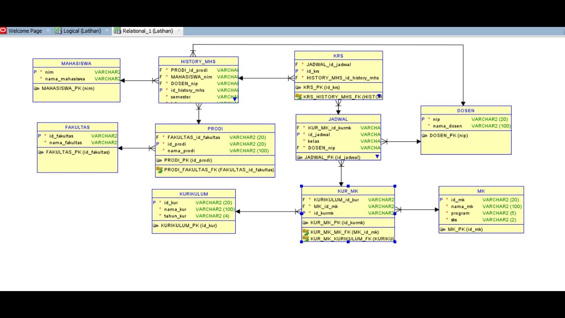Click the nama_dosen column in DOSEN

tap(447, 126)
